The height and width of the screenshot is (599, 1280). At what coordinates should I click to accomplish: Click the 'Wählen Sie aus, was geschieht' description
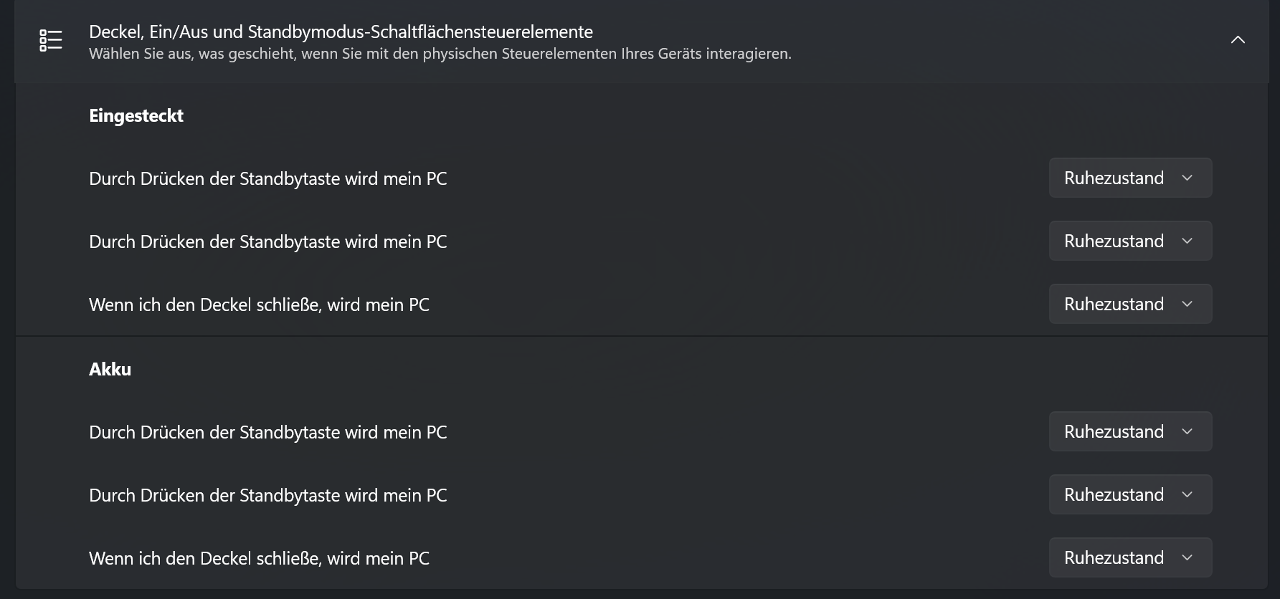[440, 54]
